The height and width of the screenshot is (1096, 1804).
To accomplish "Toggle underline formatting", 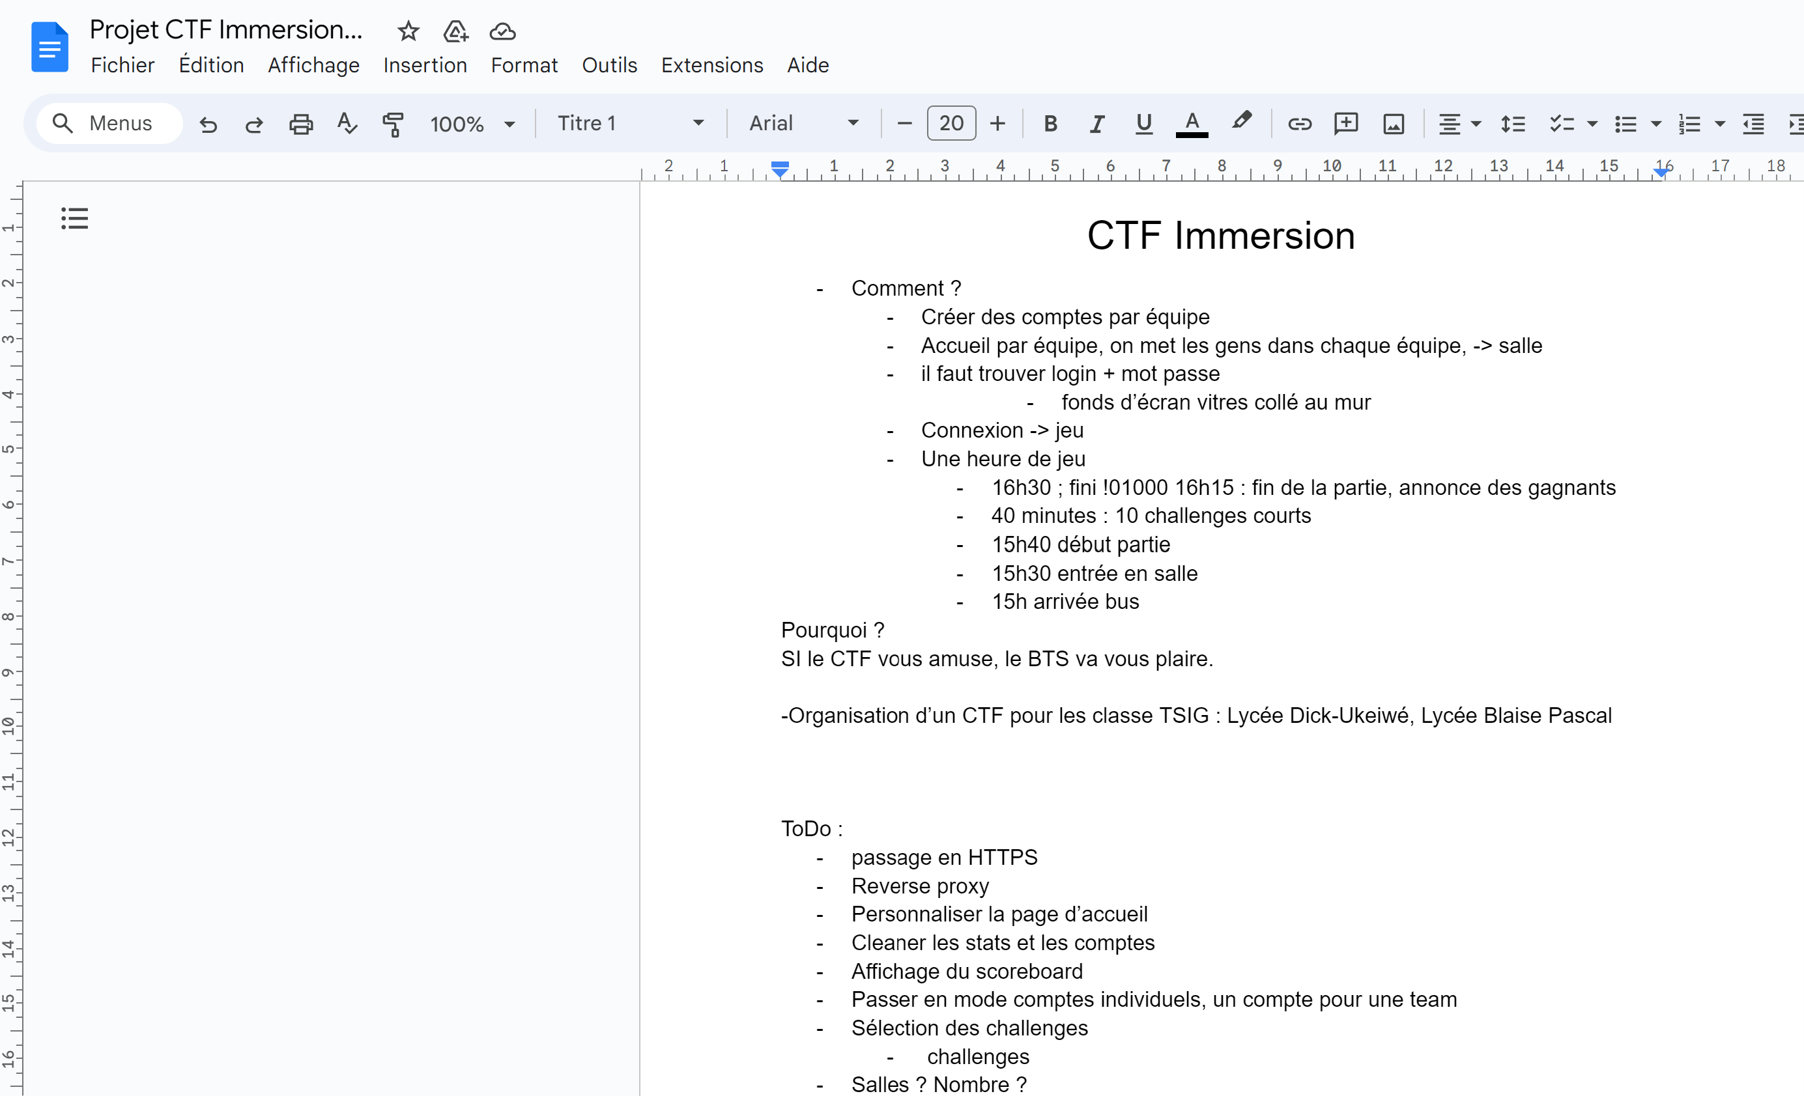I will [x=1143, y=124].
